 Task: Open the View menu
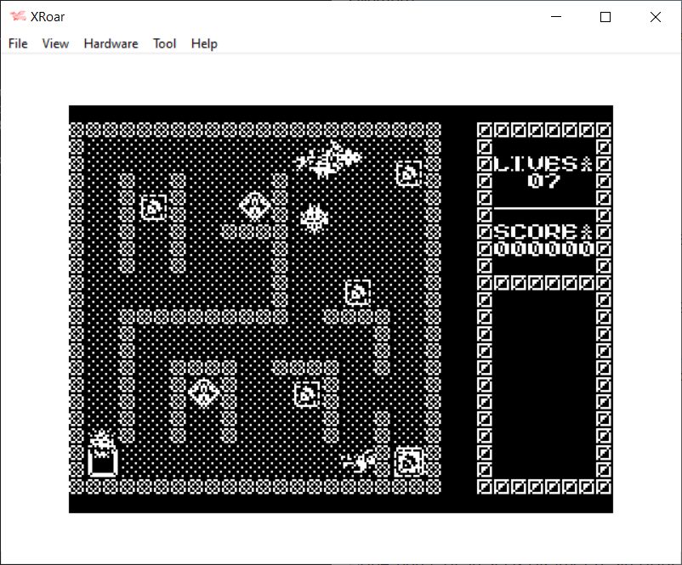click(55, 43)
